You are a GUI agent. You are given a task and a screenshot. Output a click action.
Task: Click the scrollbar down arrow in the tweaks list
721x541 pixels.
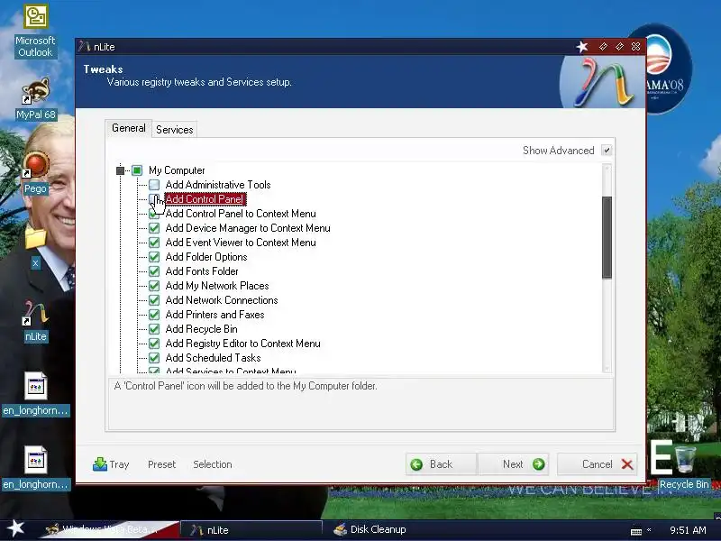coord(607,369)
